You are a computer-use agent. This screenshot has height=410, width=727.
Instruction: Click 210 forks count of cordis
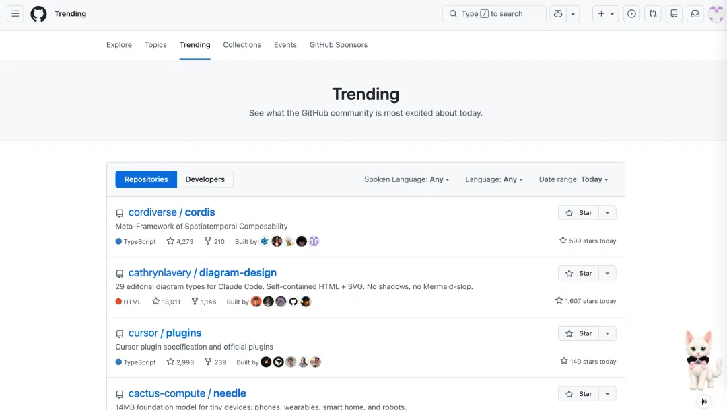pos(214,241)
